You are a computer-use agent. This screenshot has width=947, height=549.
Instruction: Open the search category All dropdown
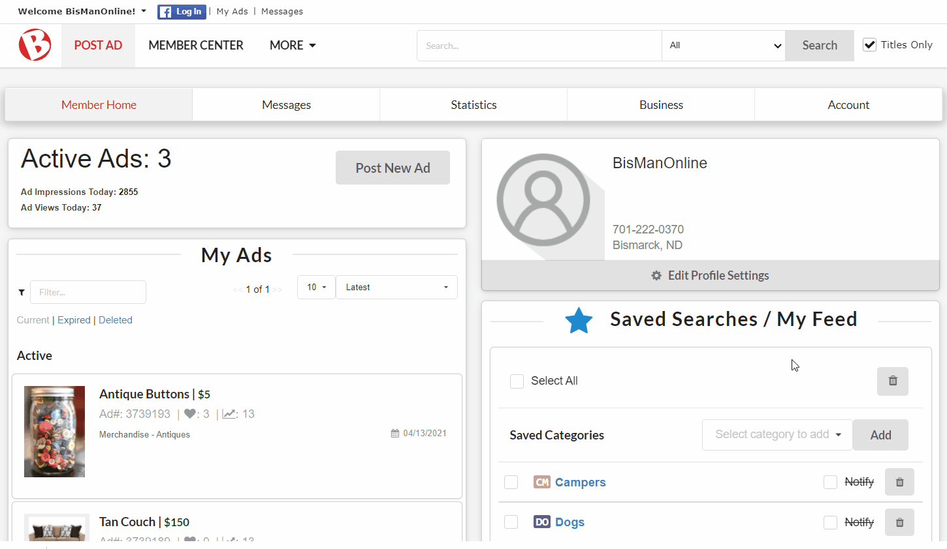click(x=724, y=46)
